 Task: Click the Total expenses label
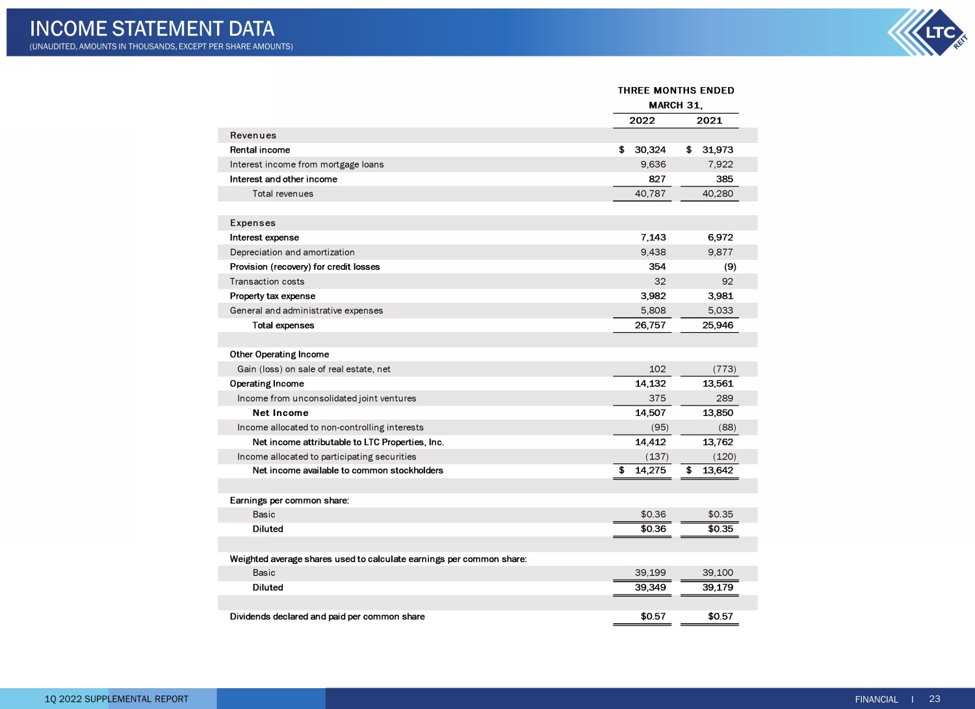point(283,326)
